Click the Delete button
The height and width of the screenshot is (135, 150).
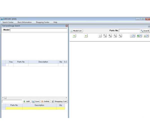(x=45, y=101)
